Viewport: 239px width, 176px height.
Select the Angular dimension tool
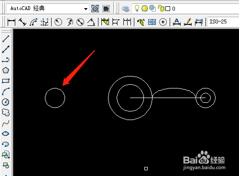click(91, 22)
